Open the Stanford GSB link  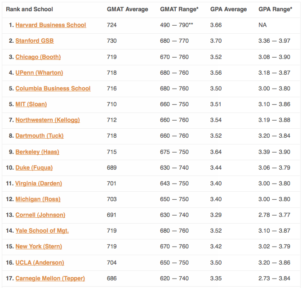tap(35, 41)
